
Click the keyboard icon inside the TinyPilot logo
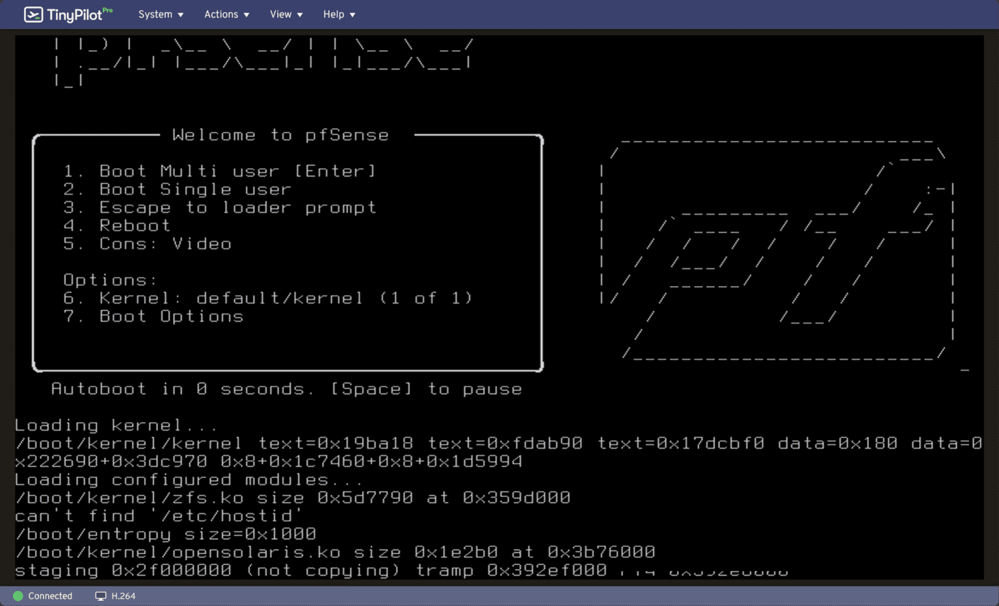coord(34,14)
